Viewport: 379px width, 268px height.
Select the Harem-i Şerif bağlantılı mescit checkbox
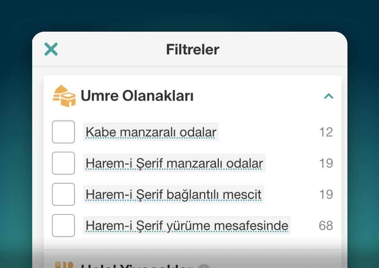[63, 194]
